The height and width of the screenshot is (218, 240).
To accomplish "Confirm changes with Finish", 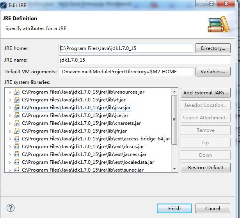I will [174, 208].
